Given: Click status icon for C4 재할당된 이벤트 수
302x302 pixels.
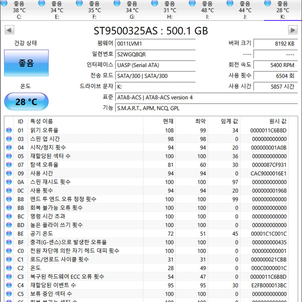Looking at the screenshot, I should pyautogui.click(x=9, y=285).
